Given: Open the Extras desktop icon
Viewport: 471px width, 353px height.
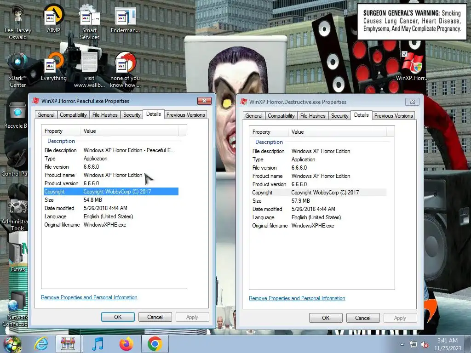Looking at the screenshot, I should coord(17,256).
